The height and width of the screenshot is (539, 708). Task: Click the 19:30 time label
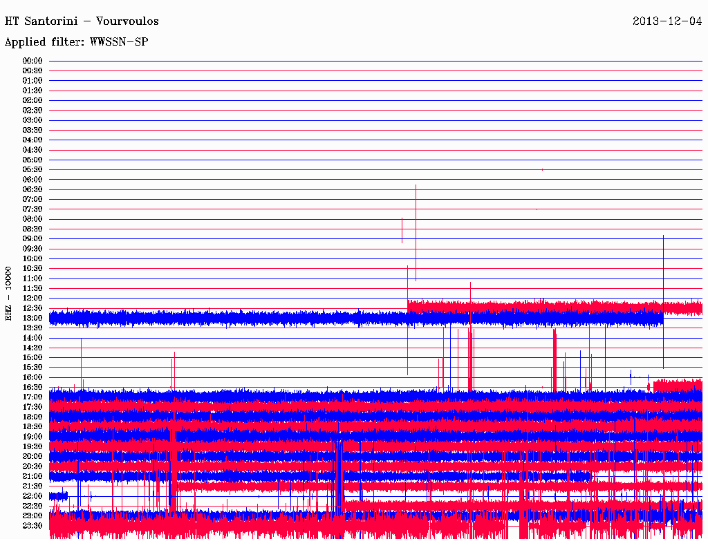click(32, 446)
